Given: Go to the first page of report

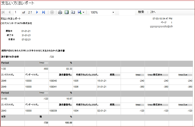Looking at the screenshot, I should (3, 12).
